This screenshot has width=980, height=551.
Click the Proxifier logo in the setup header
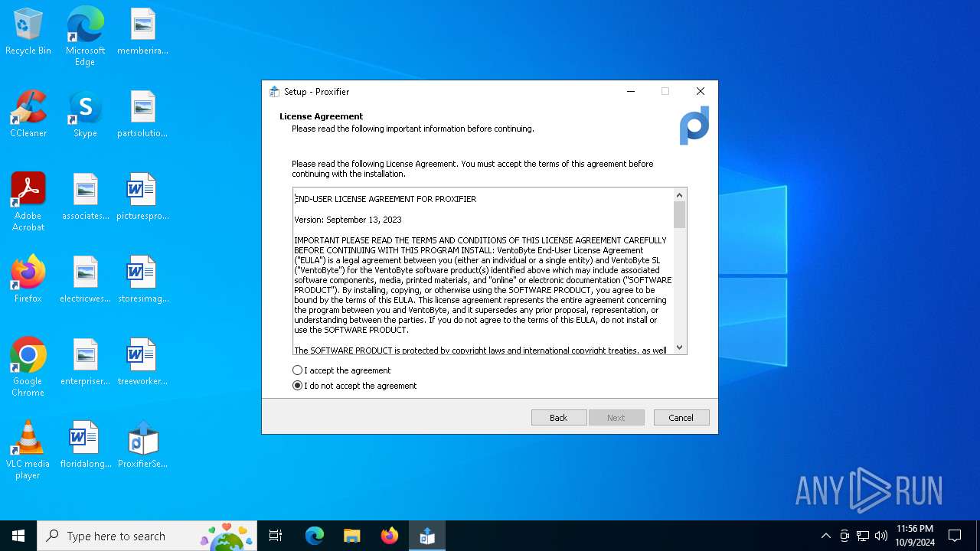(x=694, y=126)
